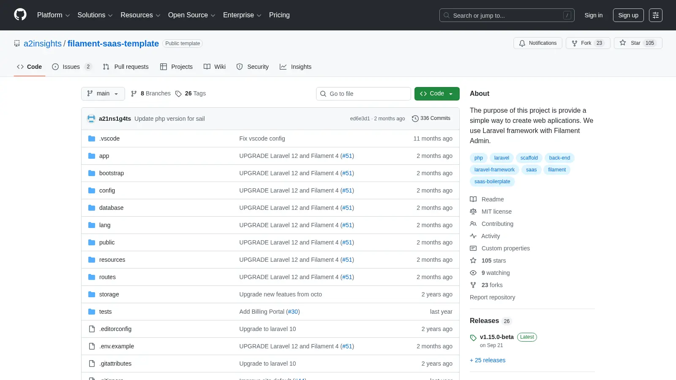The height and width of the screenshot is (380, 676).
Task: Click the fork icon in Fork button
Action: [x=575, y=43]
